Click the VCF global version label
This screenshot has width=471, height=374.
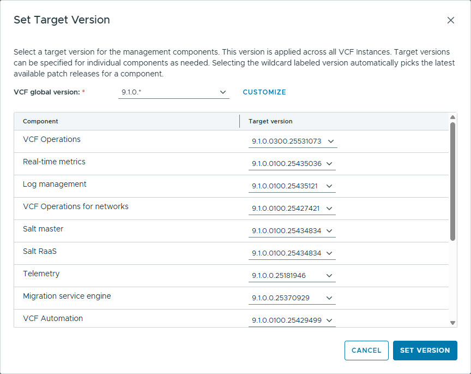[x=47, y=92]
